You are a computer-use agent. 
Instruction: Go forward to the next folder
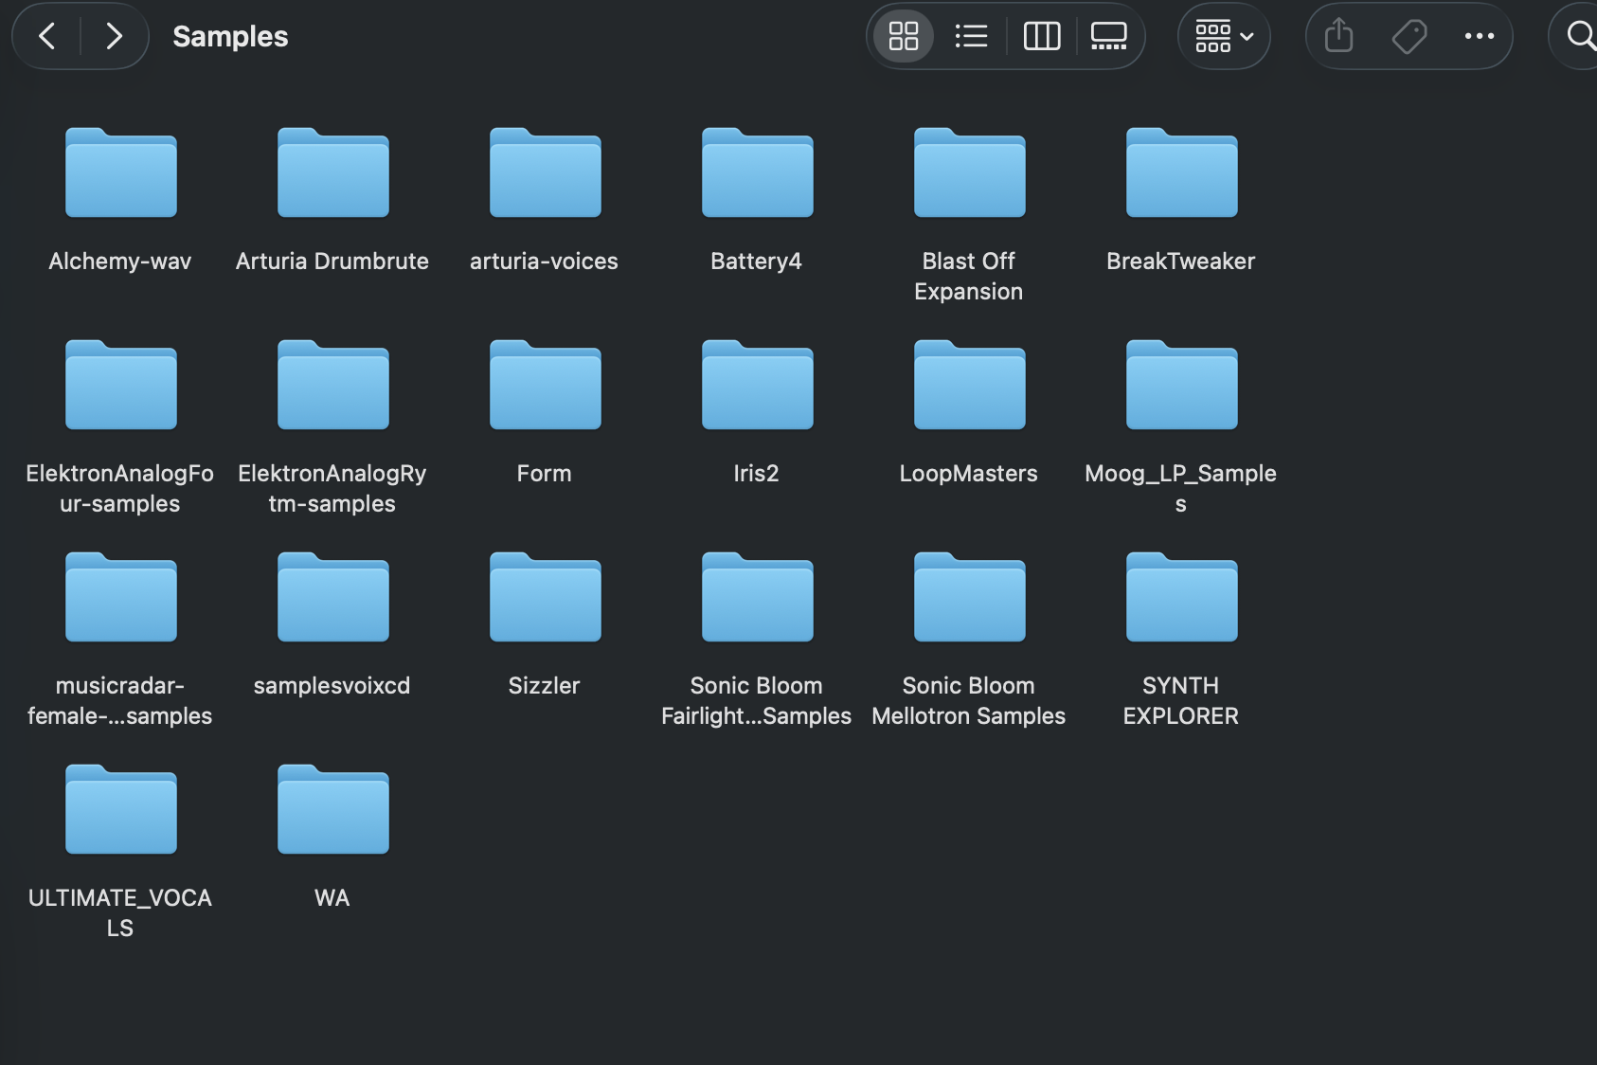click(x=114, y=37)
